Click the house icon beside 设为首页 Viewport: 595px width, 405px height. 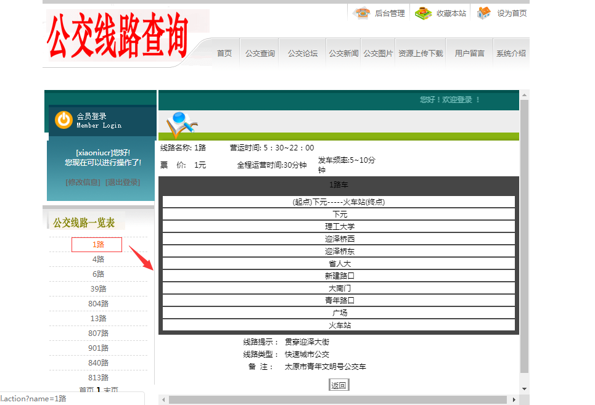(x=483, y=13)
